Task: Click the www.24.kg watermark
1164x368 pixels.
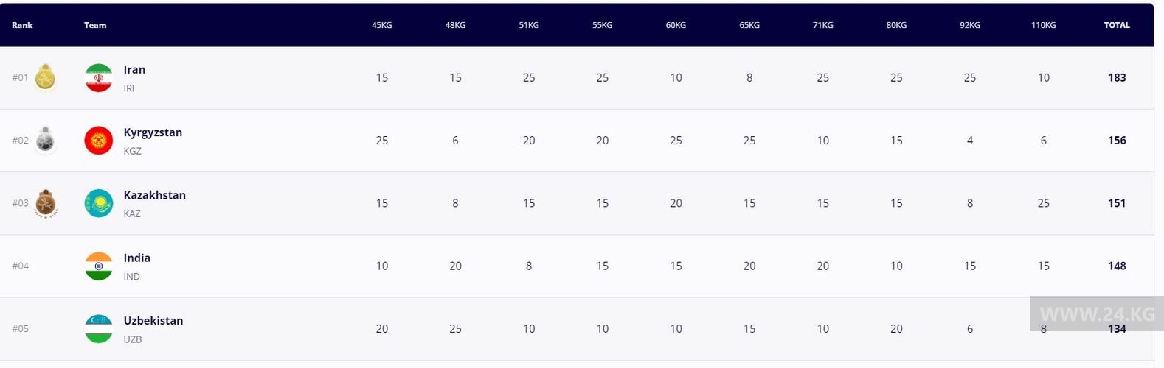Action: point(1096,314)
